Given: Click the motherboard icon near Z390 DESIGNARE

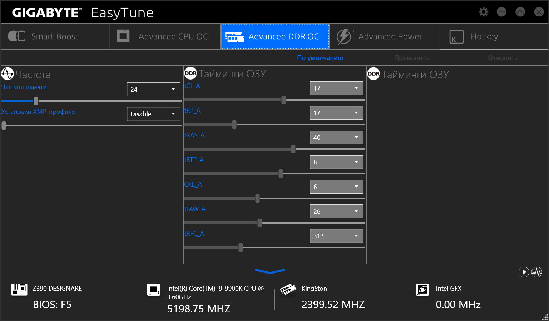Looking at the screenshot, I should coord(19,290).
